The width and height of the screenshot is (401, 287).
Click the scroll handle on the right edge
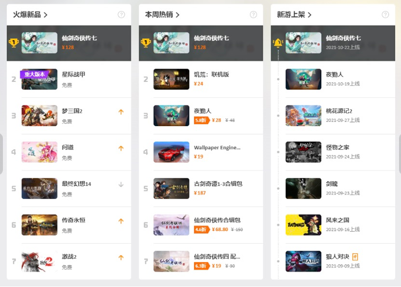(x=400, y=154)
